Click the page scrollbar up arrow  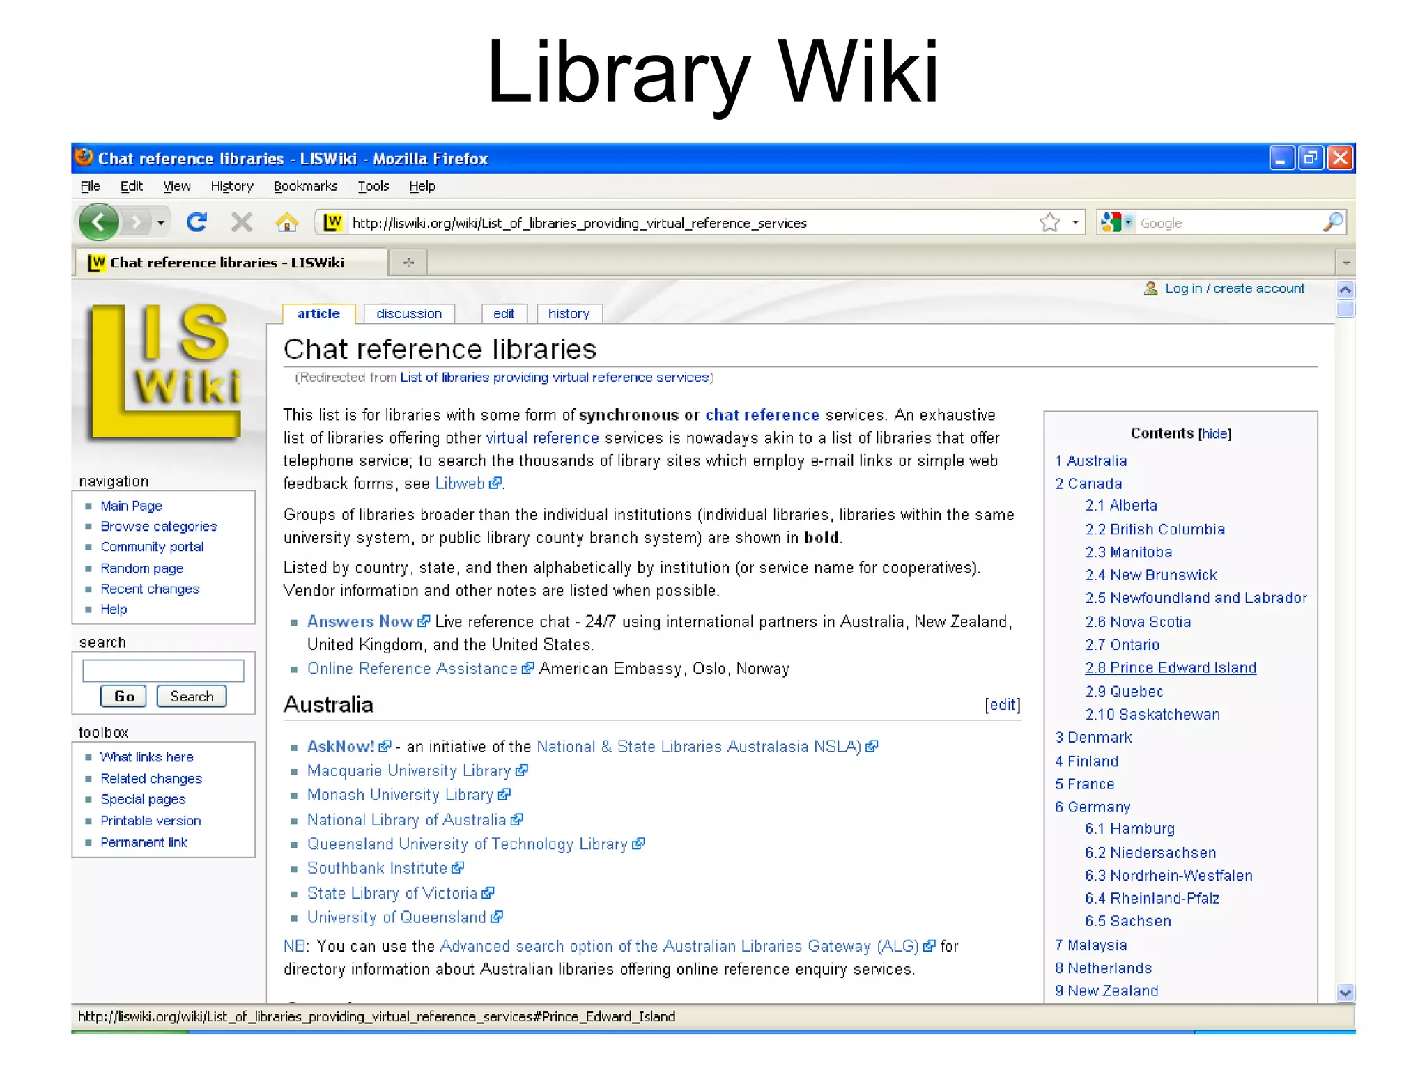(1345, 289)
